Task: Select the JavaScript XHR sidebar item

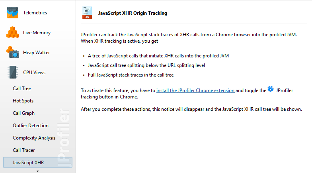Action: (x=37, y=163)
